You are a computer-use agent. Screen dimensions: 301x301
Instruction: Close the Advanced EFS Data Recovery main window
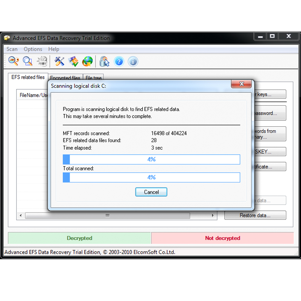(x=289, y=36)
